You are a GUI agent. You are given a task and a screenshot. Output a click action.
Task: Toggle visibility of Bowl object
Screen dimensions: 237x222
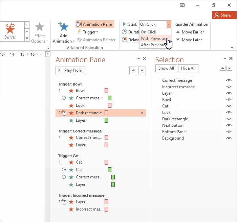[x=229, y=100]
